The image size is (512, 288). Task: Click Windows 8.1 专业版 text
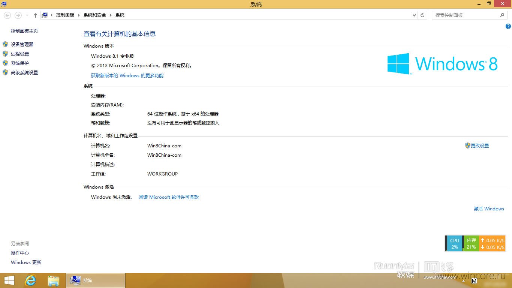coord(112,56)
